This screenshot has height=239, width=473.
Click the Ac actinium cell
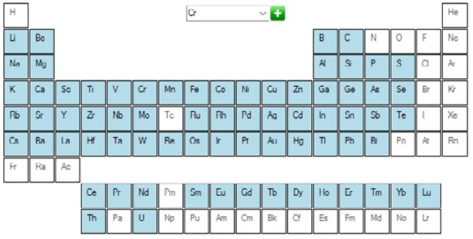[x=68, y=169]
